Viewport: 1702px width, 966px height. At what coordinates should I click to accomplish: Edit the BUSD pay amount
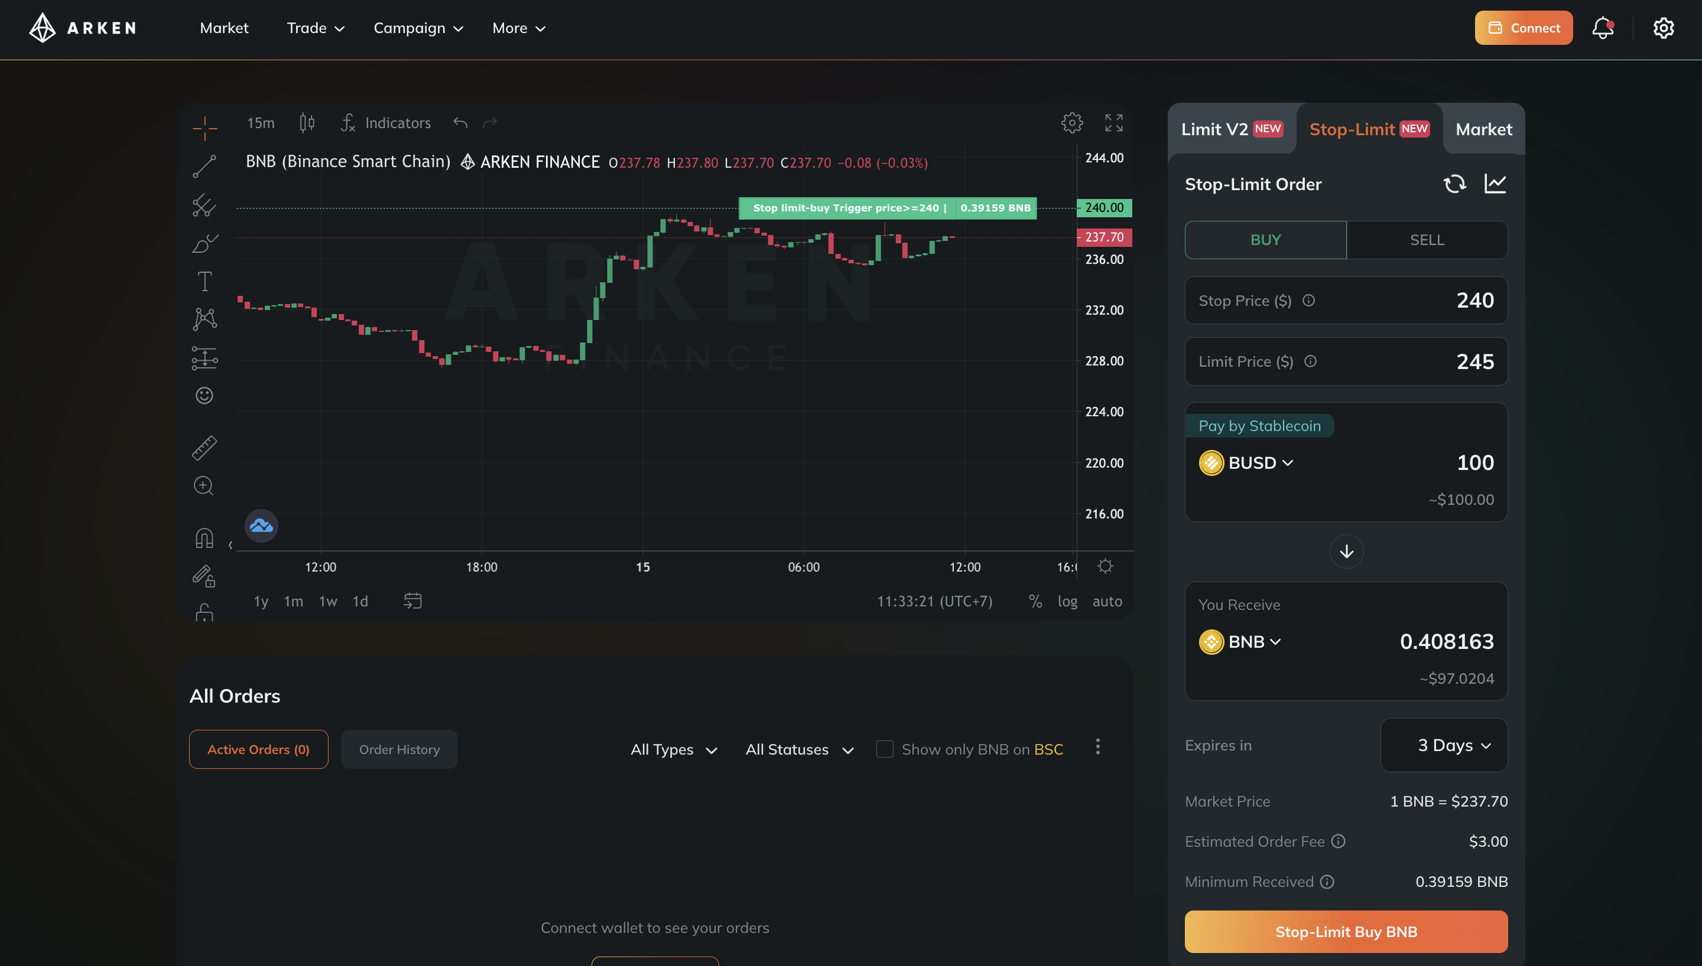pyautogui.click(x=1474, y=462)
